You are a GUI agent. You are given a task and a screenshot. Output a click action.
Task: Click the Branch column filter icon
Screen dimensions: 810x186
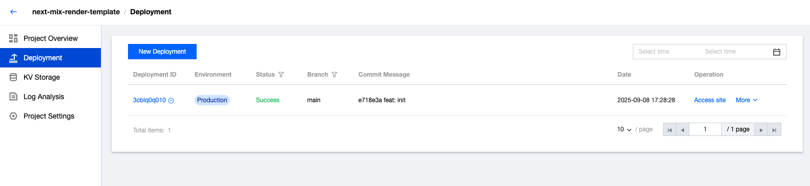click(x=334, y=75)
